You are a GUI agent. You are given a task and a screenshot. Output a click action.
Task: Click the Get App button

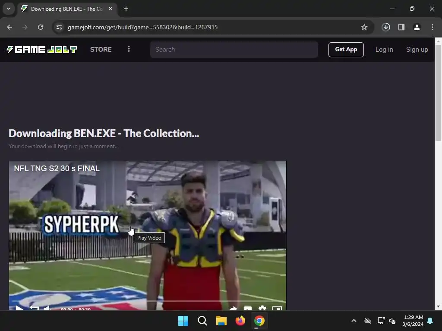click(346, 50)
